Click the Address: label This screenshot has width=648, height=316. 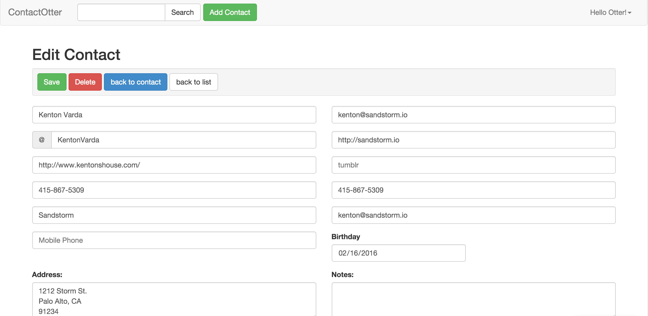(47, 275)
